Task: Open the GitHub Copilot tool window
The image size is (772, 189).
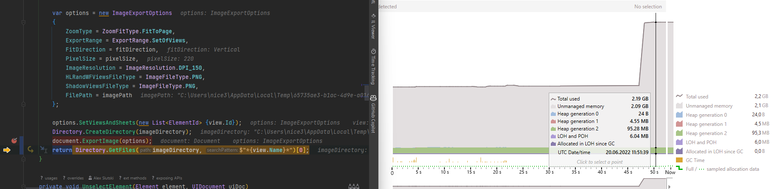Action: point(373,114)
